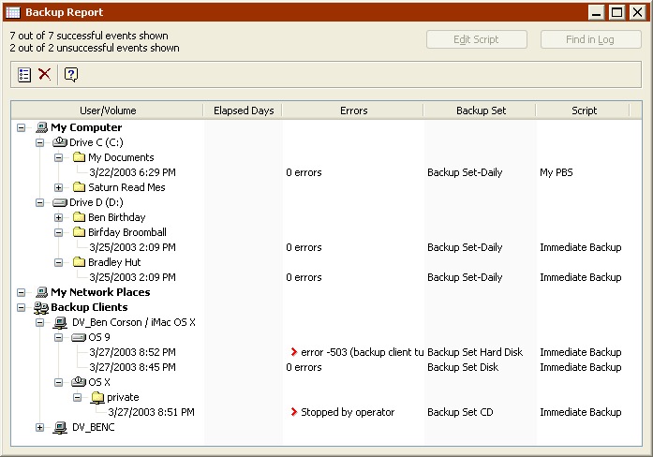The image size is (653, 457).
Task: Sort by the User/Volume column header
Action: (x=108, y=111)
